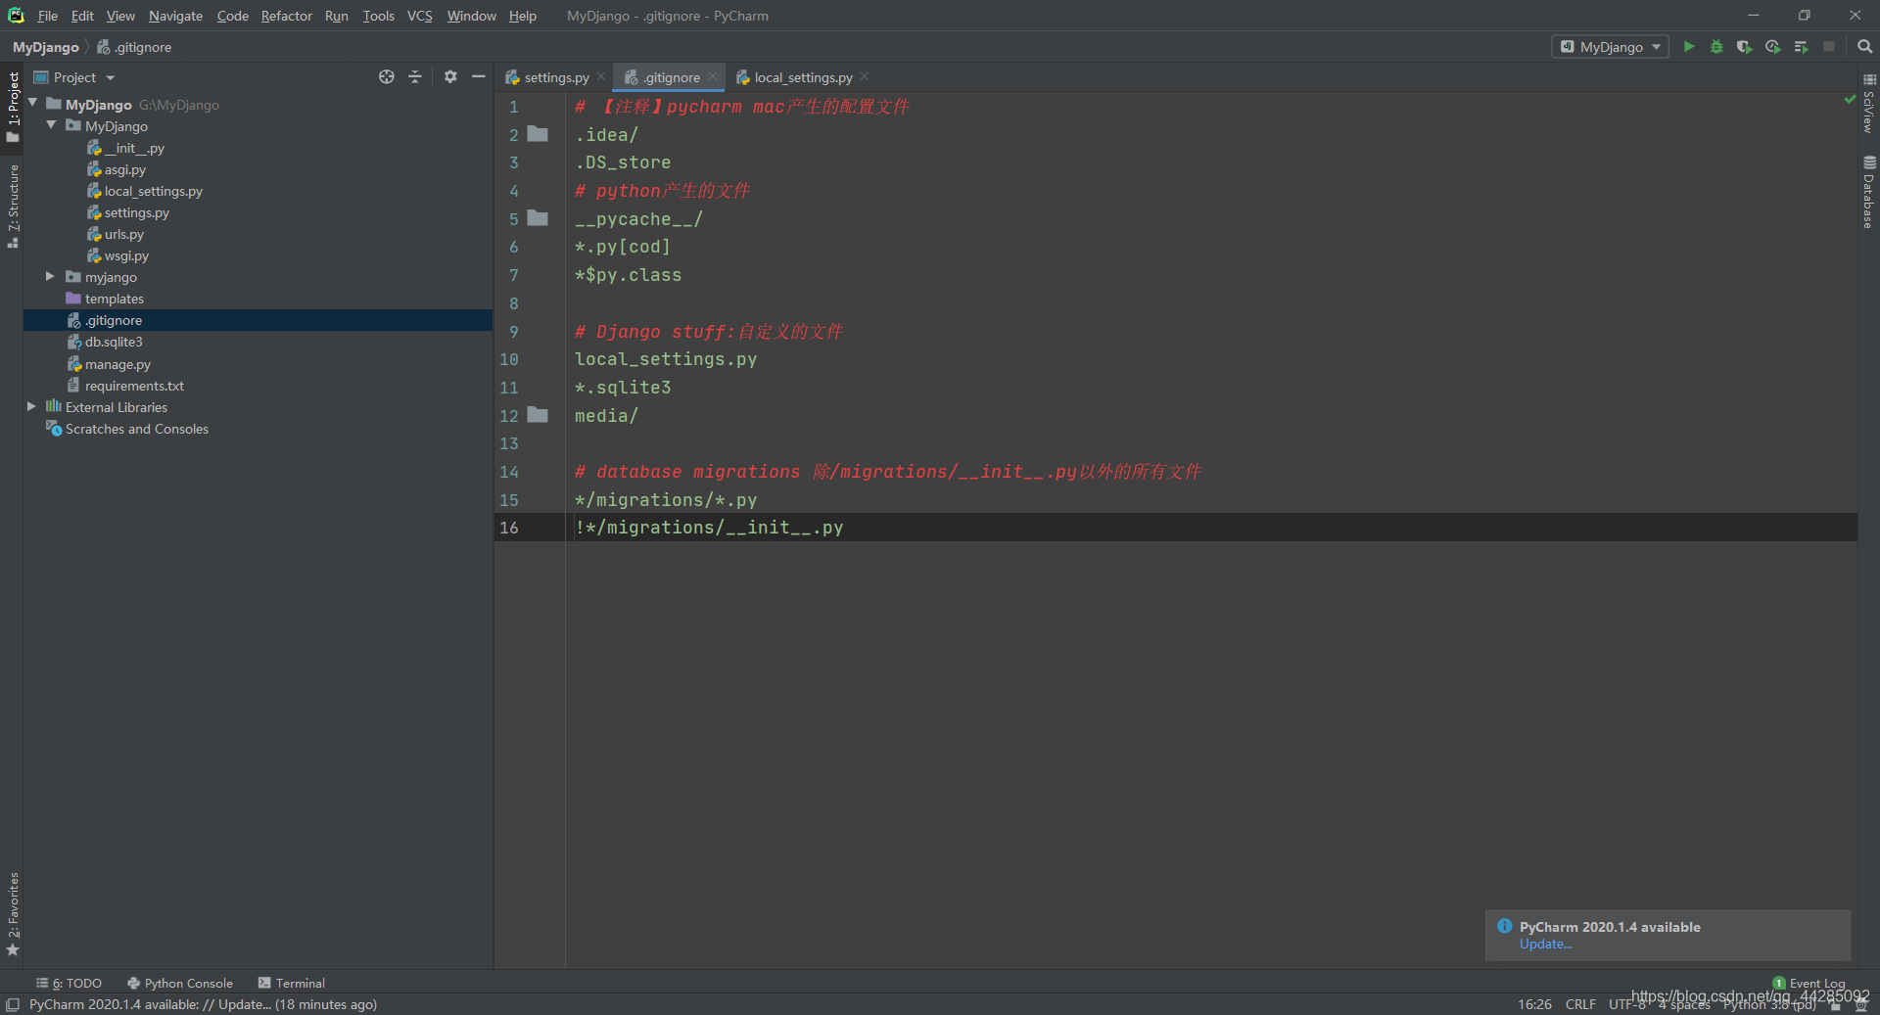Click the collapse all icon in Project panel
The height and width of the screenshot is (1015, 1880).
point(415,77)
